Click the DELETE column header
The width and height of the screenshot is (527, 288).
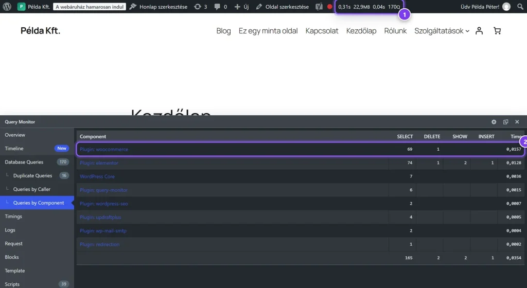coord(432,137)
